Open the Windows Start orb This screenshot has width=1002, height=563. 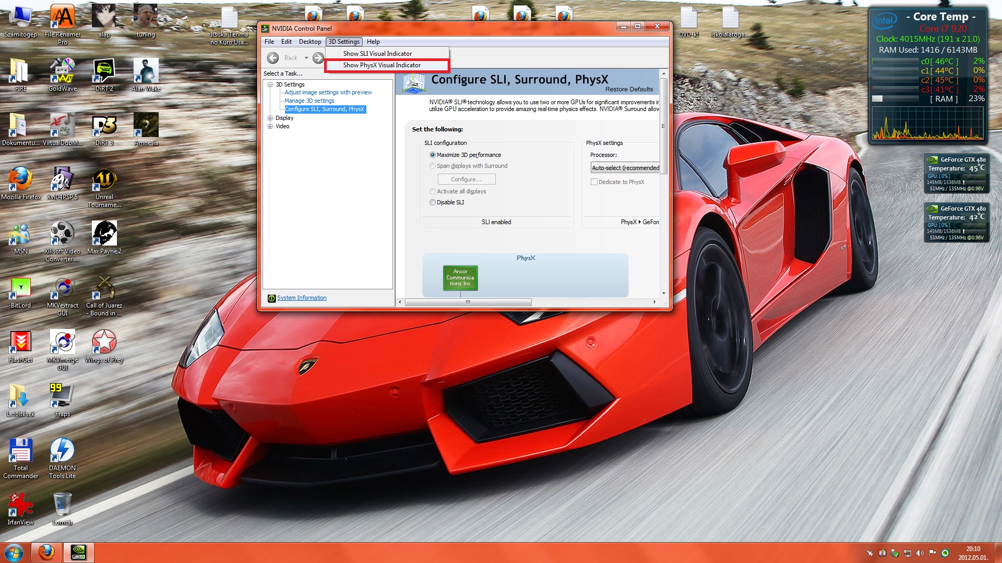14,553
